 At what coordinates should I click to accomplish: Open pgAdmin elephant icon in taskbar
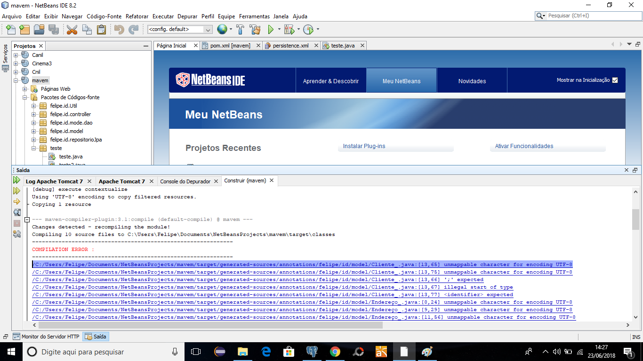[x=312, y=352]
